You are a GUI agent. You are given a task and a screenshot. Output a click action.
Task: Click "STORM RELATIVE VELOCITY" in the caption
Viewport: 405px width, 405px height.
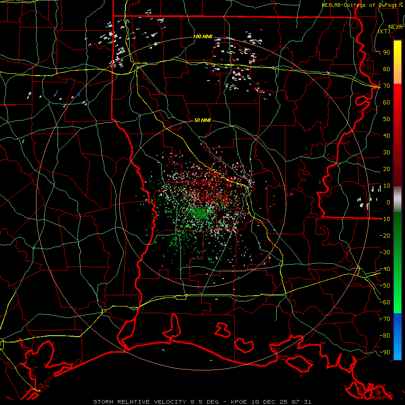[x=140, y=402]
